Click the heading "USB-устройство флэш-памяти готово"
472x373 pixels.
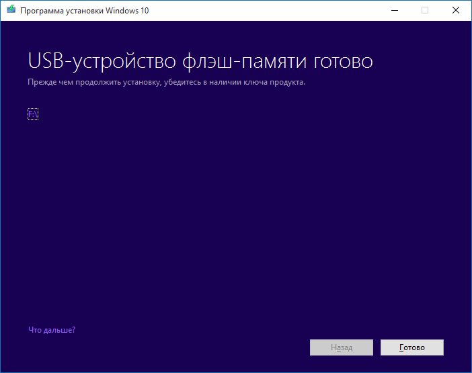[x=200, y=61]
